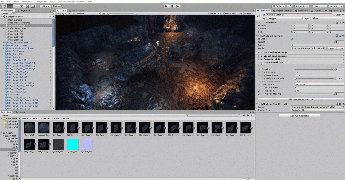Select the combined Transform tool
The width and height of the screenshot is (345, 180).
[x=33, y=6]
